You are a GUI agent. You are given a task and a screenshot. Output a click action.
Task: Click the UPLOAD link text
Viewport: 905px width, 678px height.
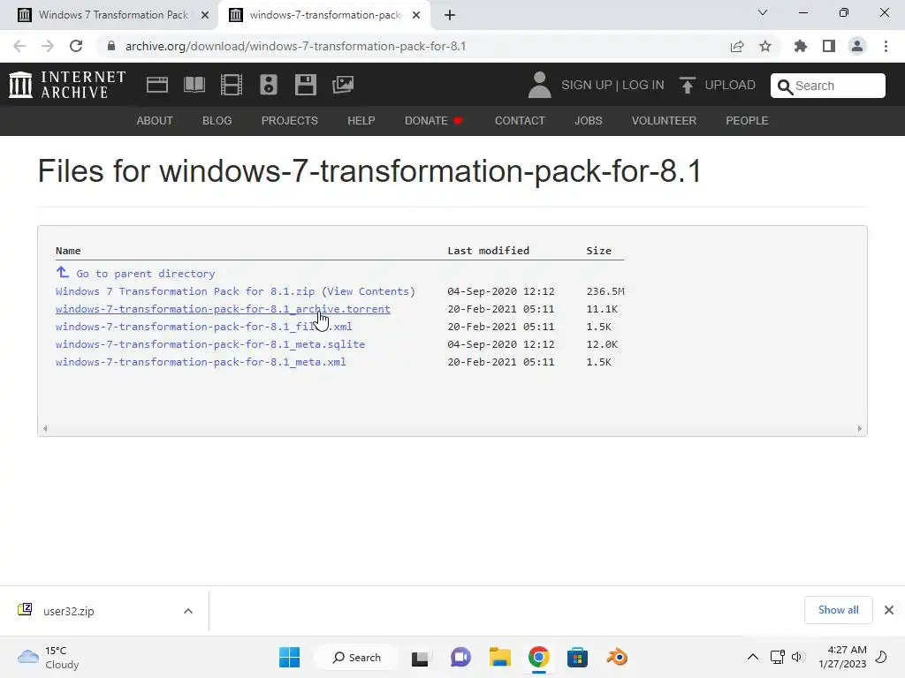click(730, 85)
